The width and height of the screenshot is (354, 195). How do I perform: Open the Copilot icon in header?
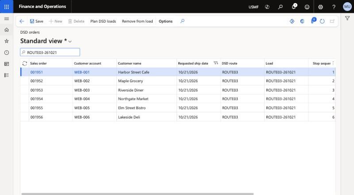point(267,7)
